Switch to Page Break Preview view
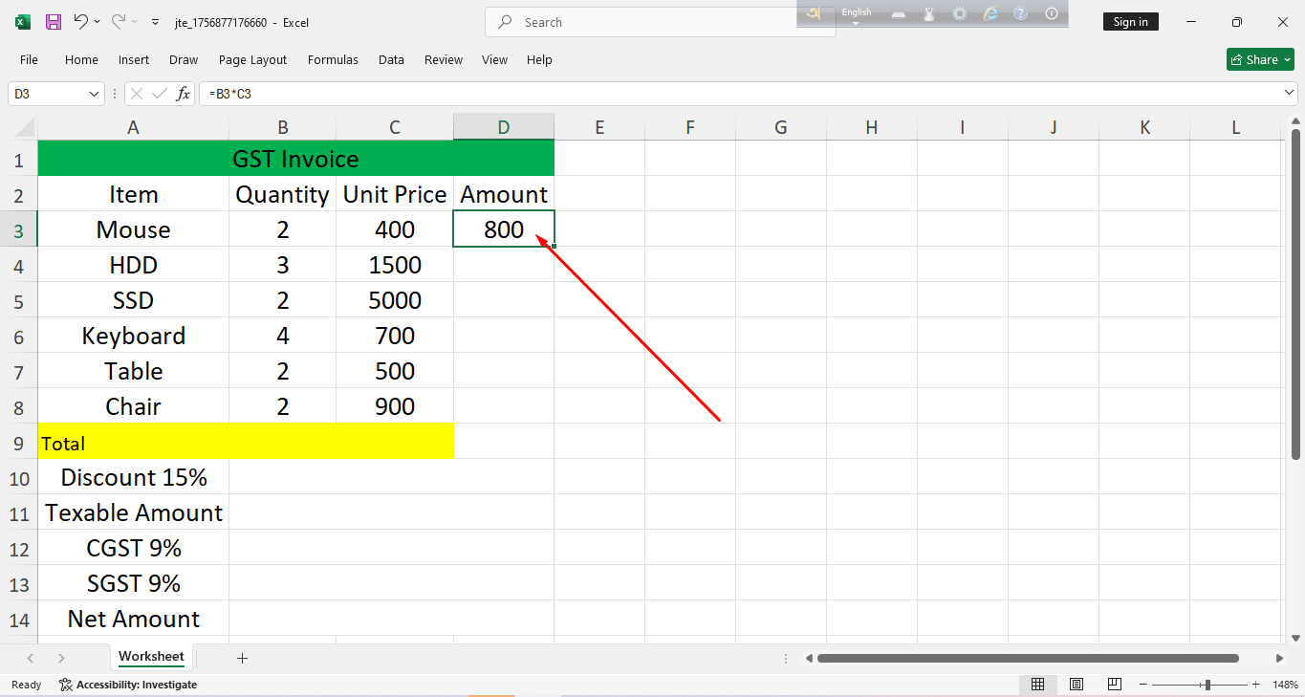 pos(1115,685)
